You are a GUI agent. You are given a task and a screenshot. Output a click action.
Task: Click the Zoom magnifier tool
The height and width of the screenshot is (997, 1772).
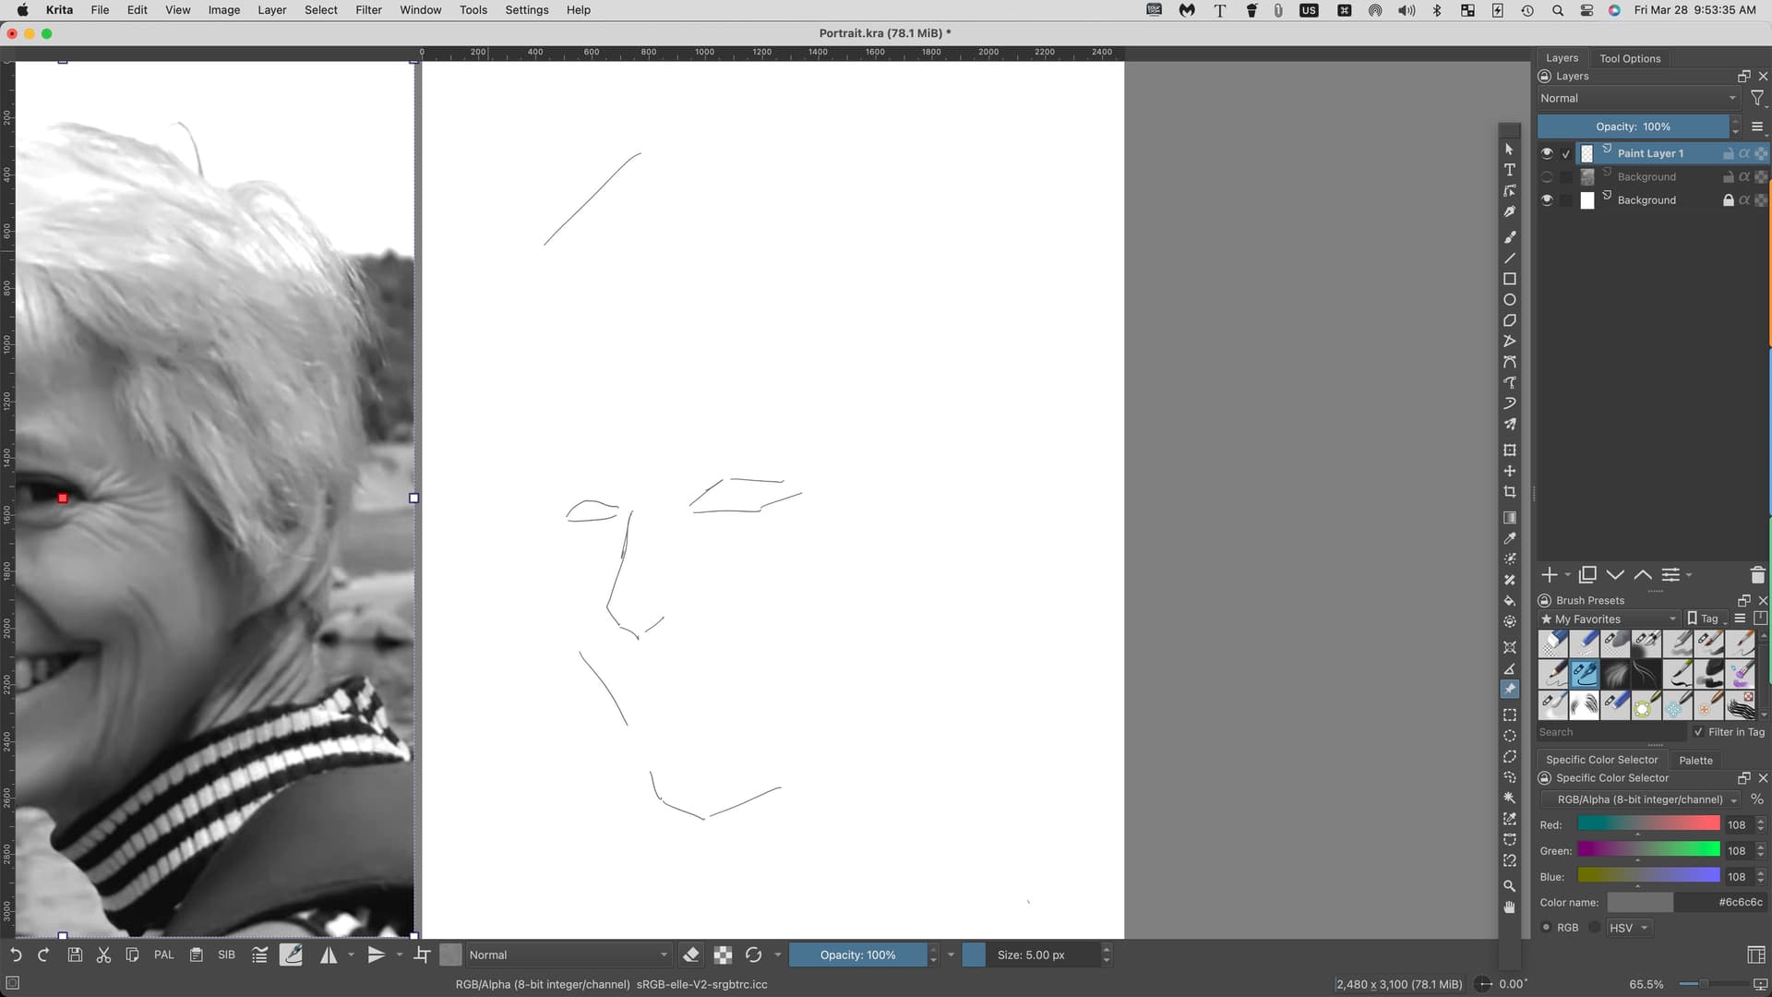click(x=1510, y=885)
